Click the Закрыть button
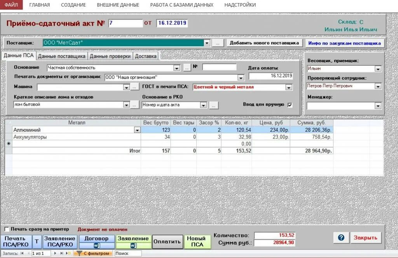This screenshot has width=398, height=258. [365, 238]
